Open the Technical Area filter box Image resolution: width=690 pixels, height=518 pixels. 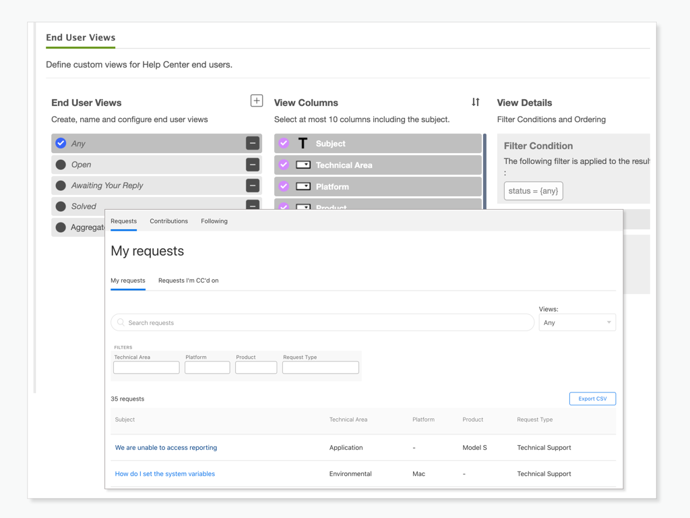(146, 368)
